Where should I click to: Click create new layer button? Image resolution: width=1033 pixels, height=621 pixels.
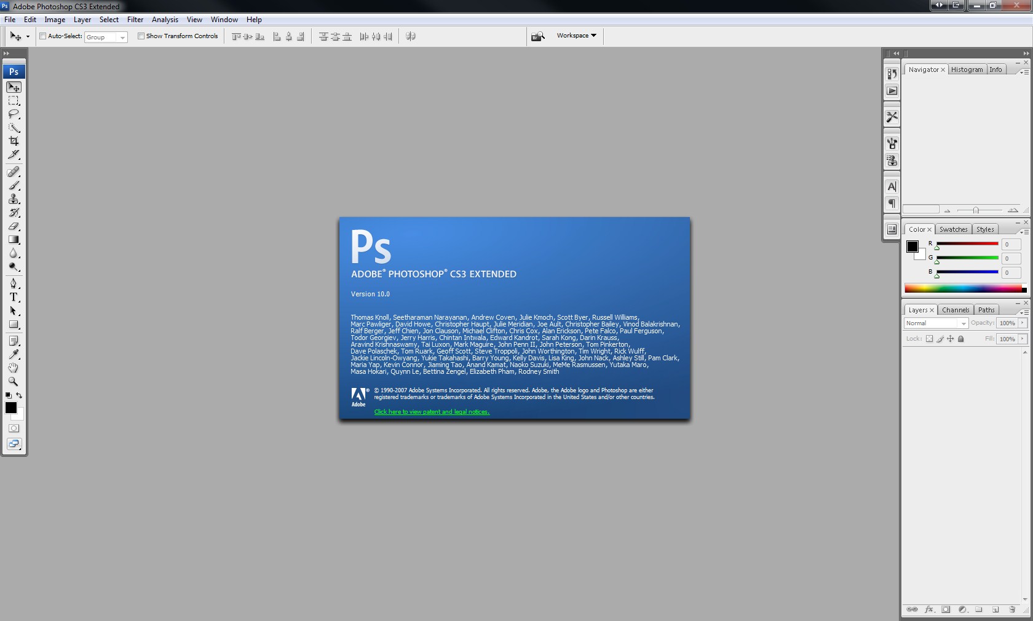click(995, 610)
